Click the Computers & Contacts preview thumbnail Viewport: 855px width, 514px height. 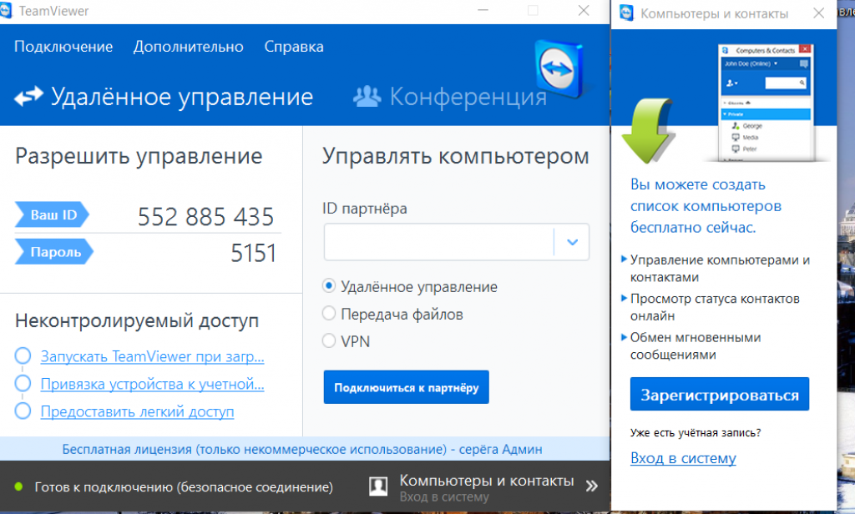point(766,103)
